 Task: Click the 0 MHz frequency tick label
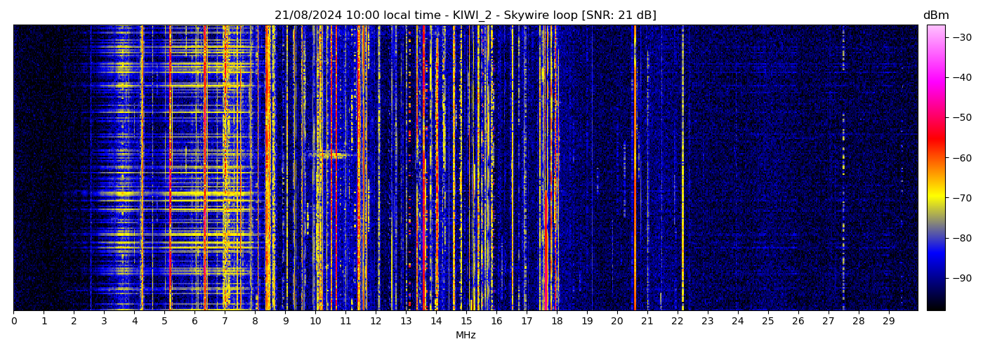[x=13, y=322]
